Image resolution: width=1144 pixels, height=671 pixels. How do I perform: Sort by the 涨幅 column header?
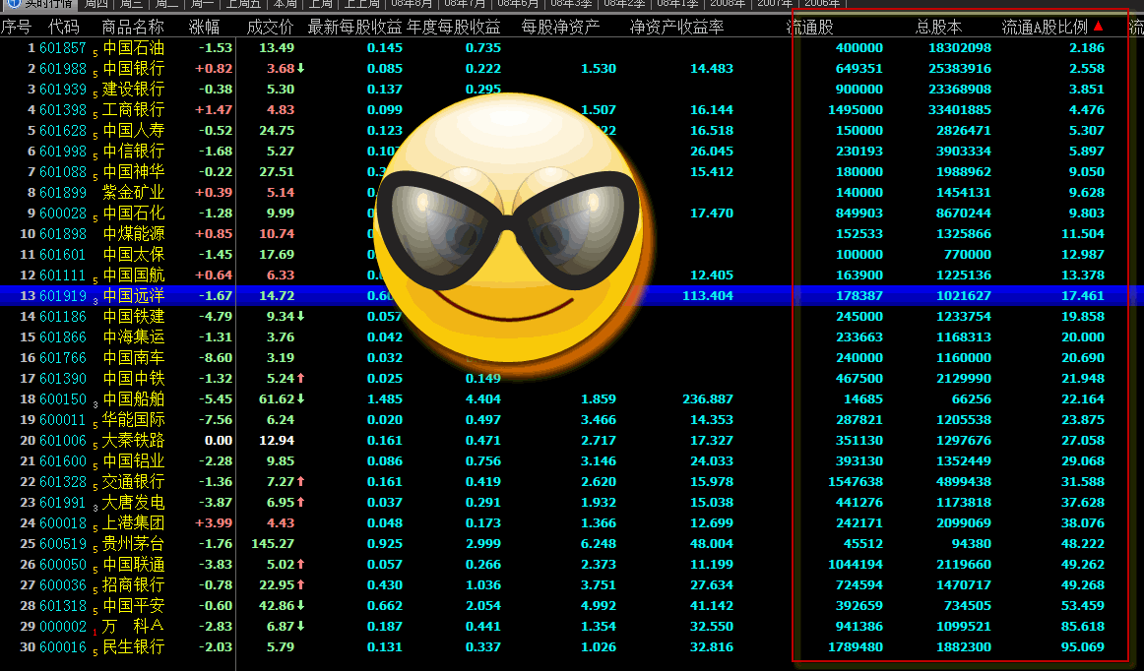(x=204, y=27)
